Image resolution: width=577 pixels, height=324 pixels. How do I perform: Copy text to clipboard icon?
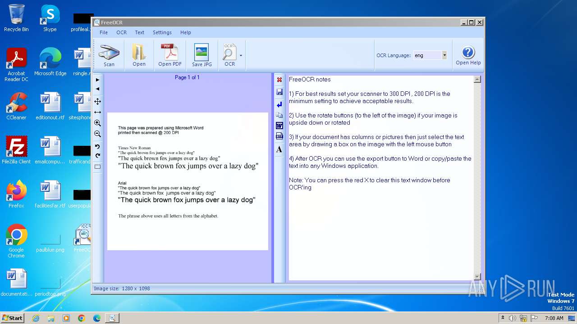(x=279, y=115)
